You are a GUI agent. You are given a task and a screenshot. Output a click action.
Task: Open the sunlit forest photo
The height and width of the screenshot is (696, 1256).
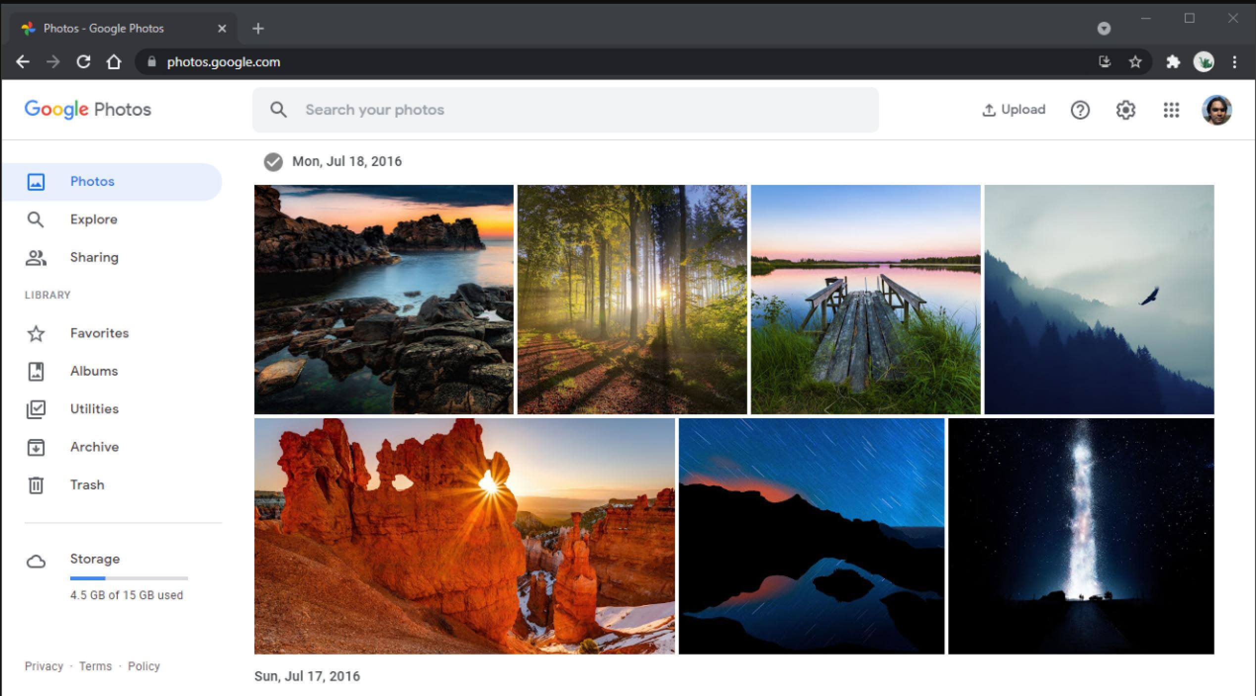click(632, 300)
